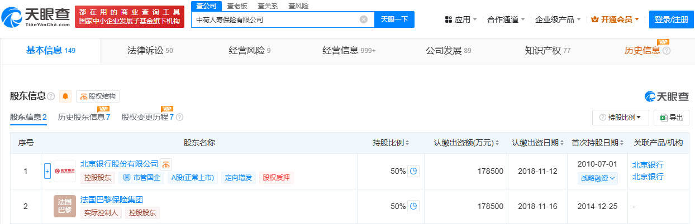Click the 2014-12-25 date cell
The height and width of the screenshot is (224, 695).
597,206
